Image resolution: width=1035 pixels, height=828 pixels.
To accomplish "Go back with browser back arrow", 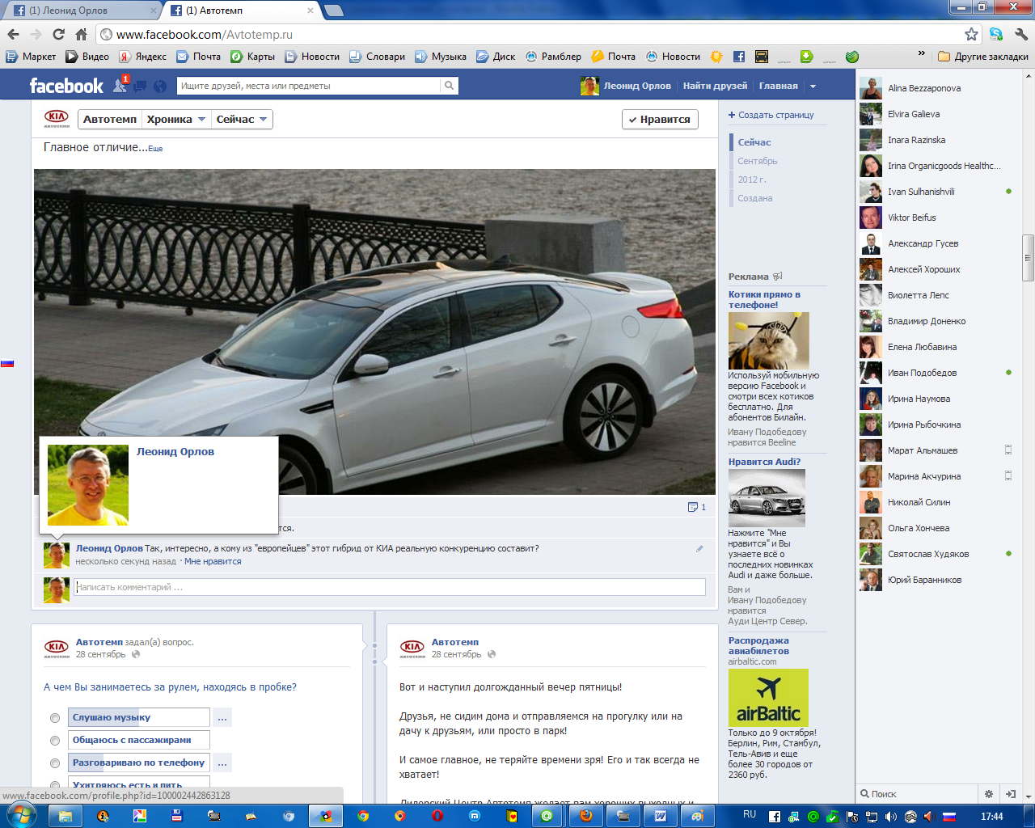I will point(13,34).
